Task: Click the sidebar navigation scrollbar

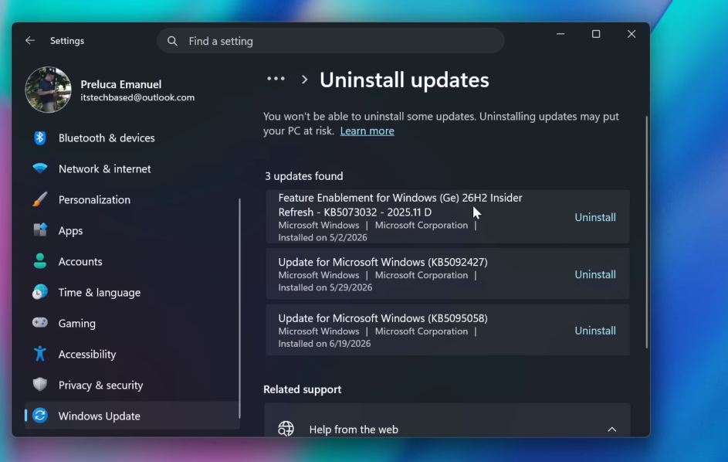Action: (239, 308)
